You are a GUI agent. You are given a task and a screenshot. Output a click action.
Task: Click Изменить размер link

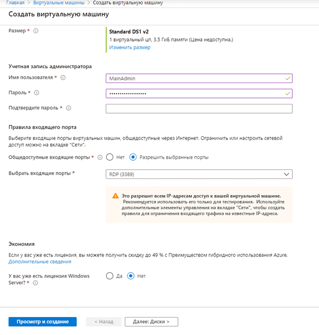(130, 48)
